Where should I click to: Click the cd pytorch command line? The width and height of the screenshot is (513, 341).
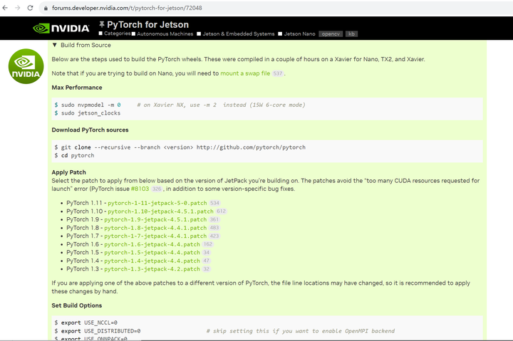pos(74,156)
